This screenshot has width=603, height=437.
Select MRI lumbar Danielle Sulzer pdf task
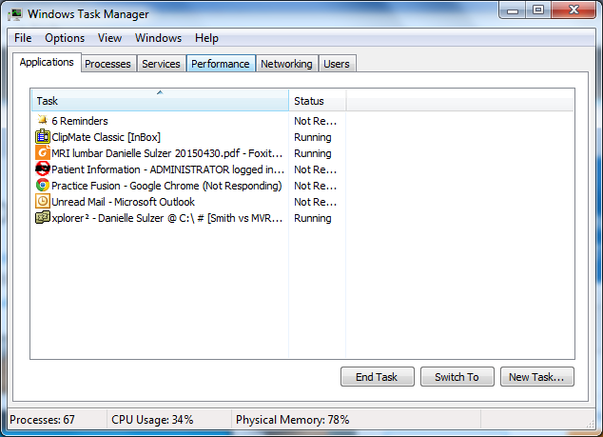click(x=166, y=153)
